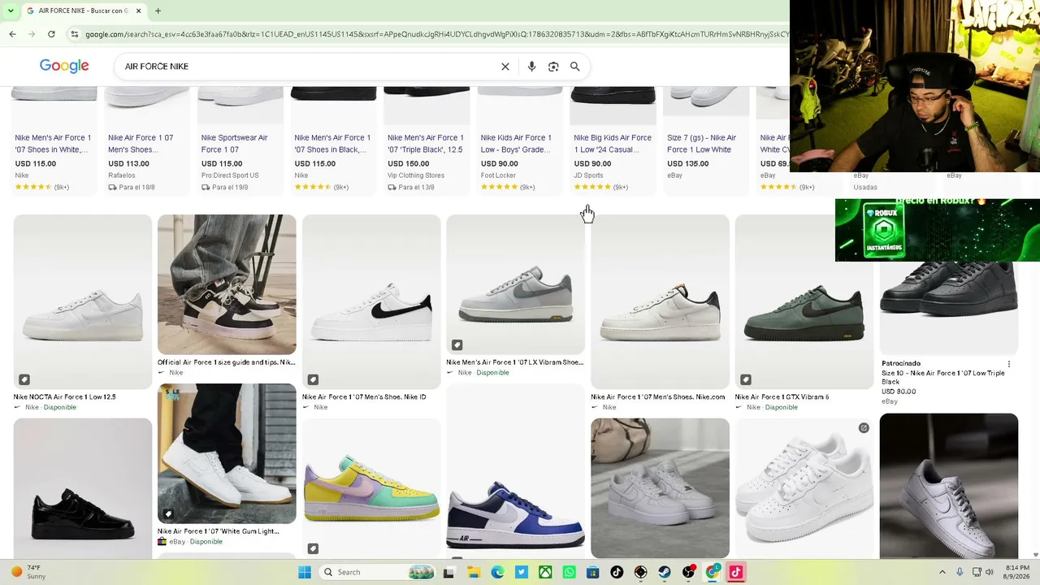Open the weather widget showing 74°F

point(28,572)
